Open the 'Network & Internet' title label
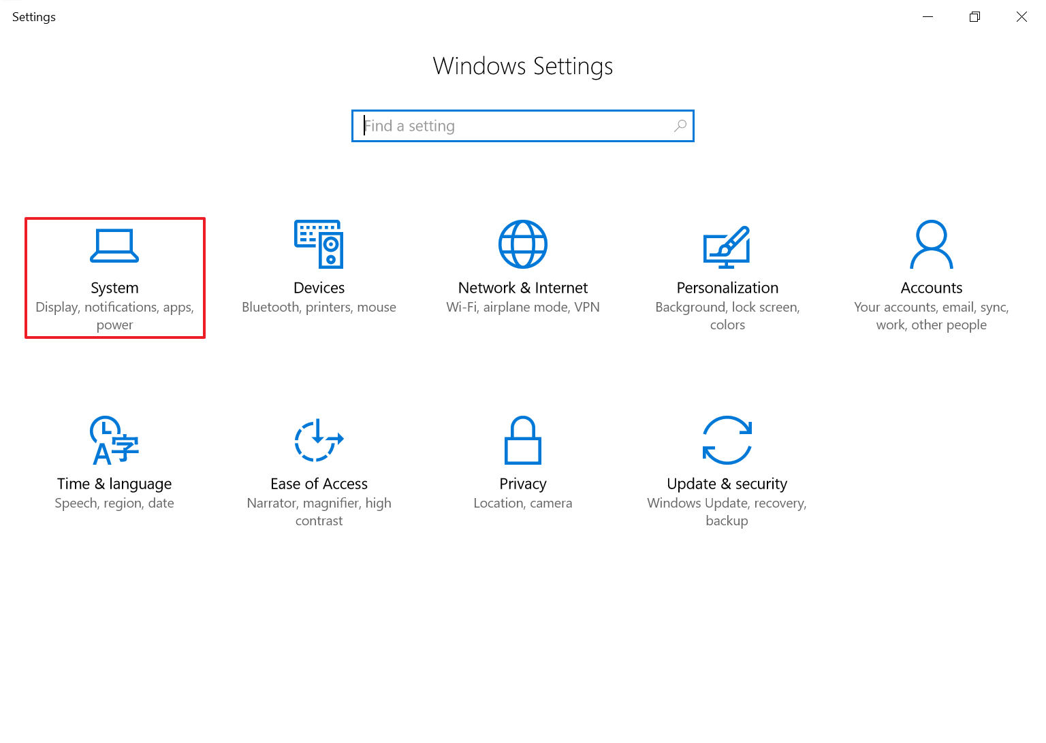Image resolution: width=1046 pixels, height=743 pixels. coord(523,288)
